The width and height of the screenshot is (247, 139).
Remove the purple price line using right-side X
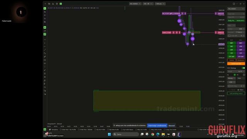(x=216, y=14)
